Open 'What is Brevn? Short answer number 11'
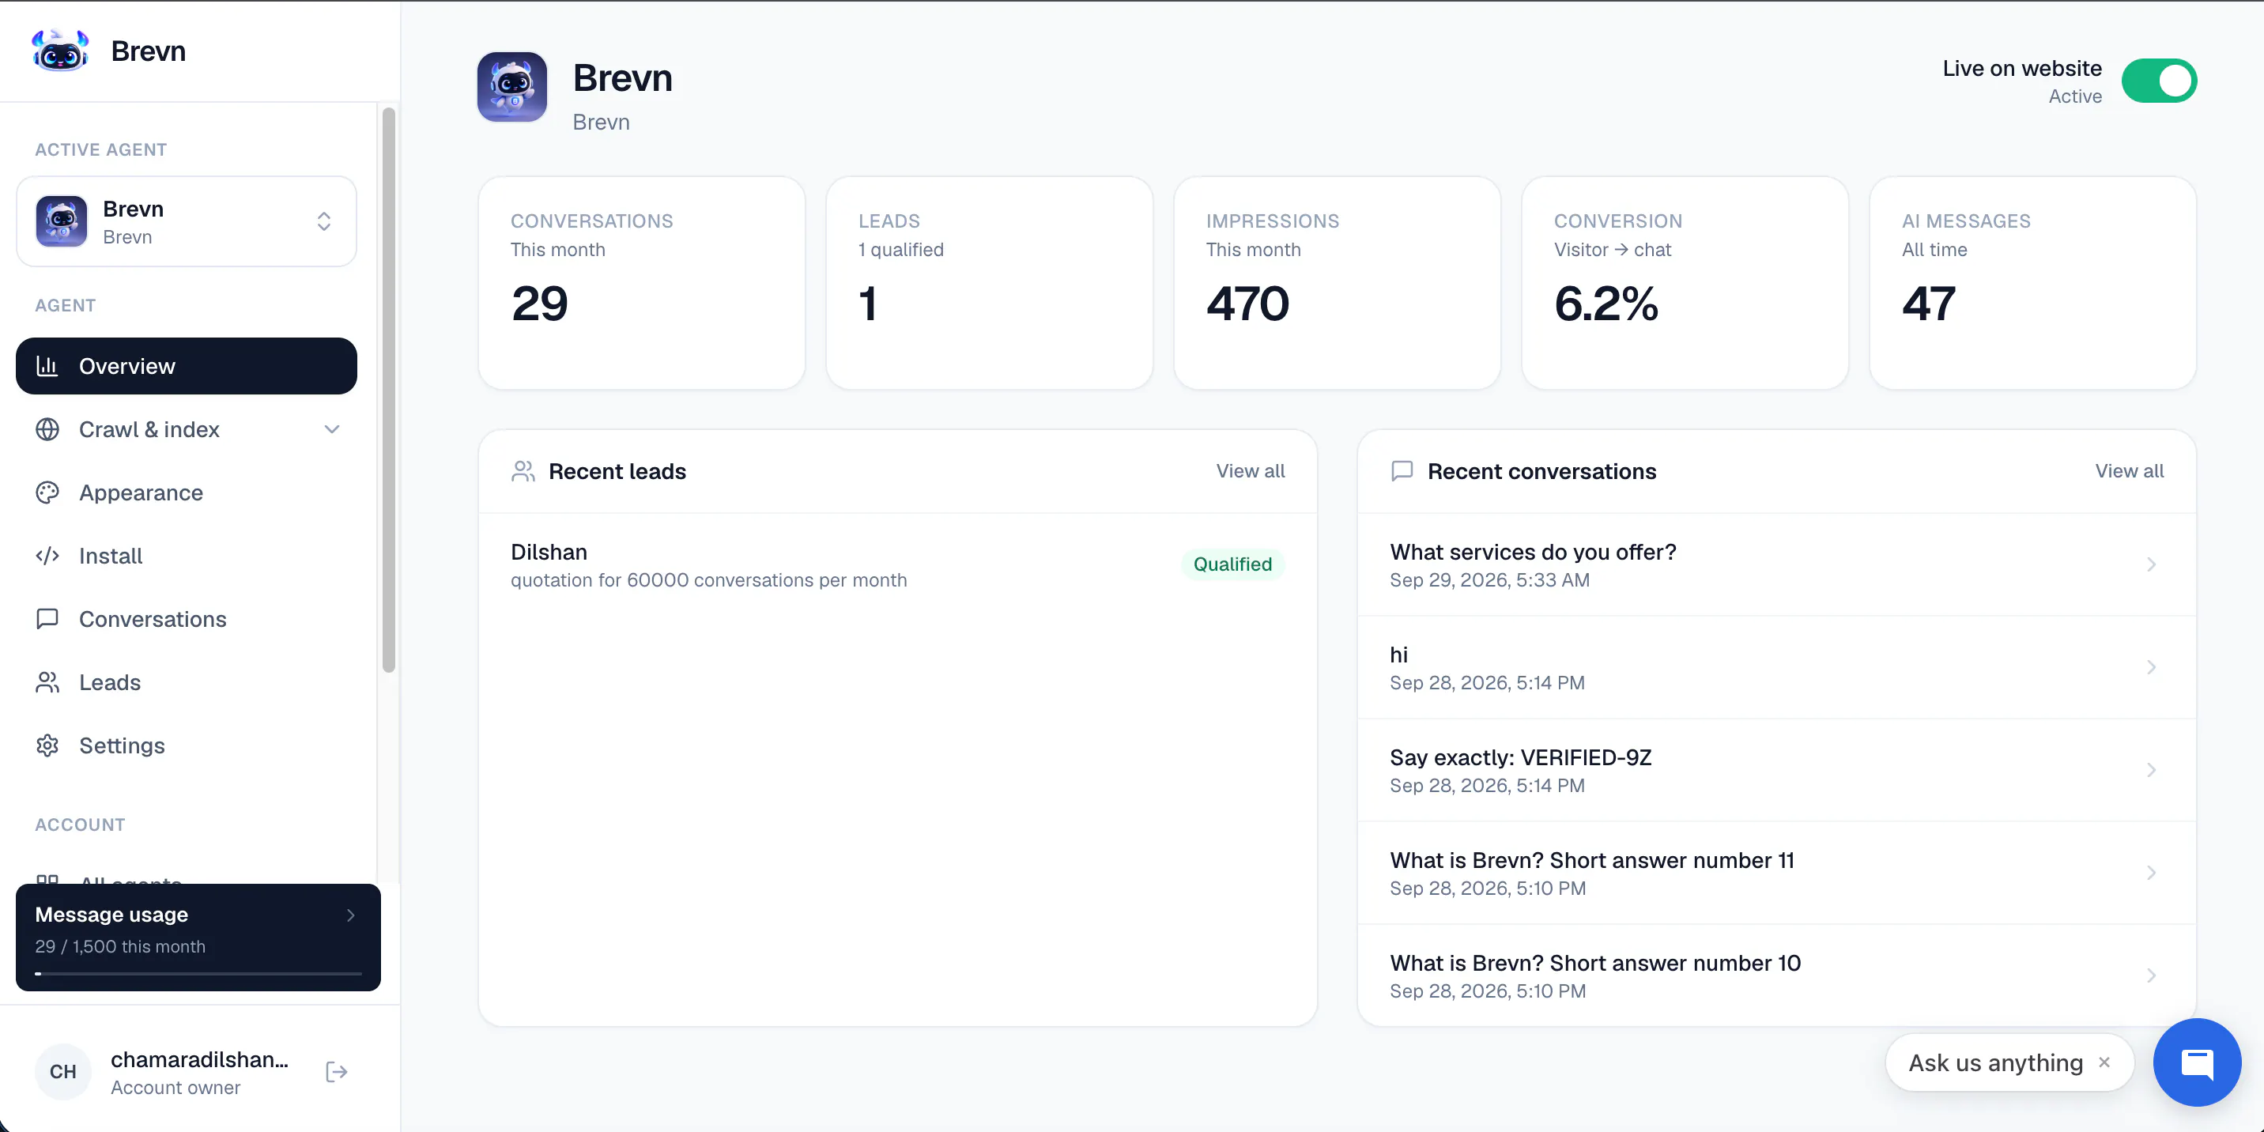Image resolution: width=2264 pixels, height=1132 pixels. click(x=1776, y=873)
